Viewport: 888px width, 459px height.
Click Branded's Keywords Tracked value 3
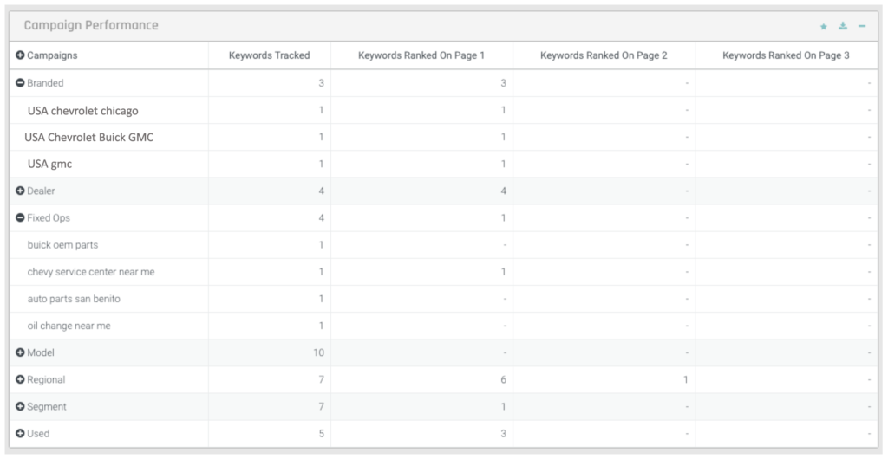pos(321,83)
